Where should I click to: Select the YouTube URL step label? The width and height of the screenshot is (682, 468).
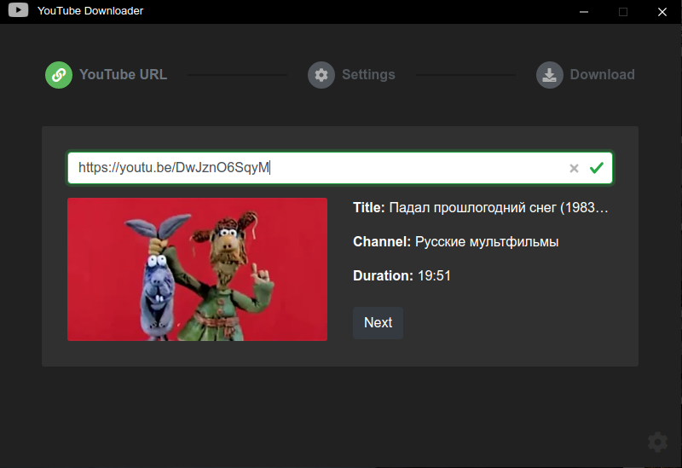[x=123, y=75]
